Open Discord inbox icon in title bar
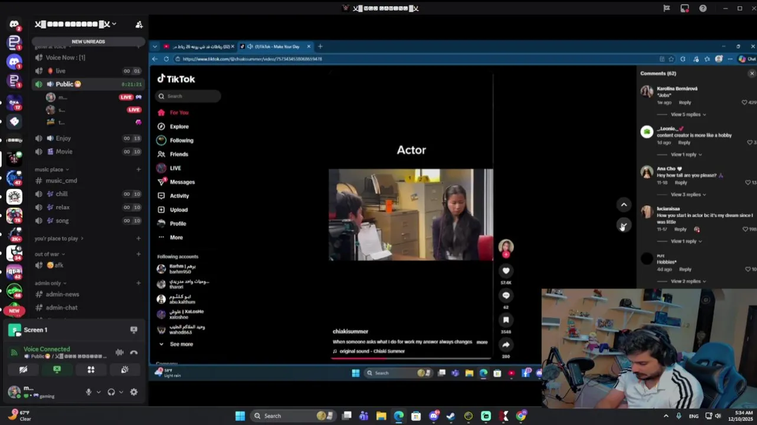Viewport: 757px width, 425px height. (x=684, y=8)
